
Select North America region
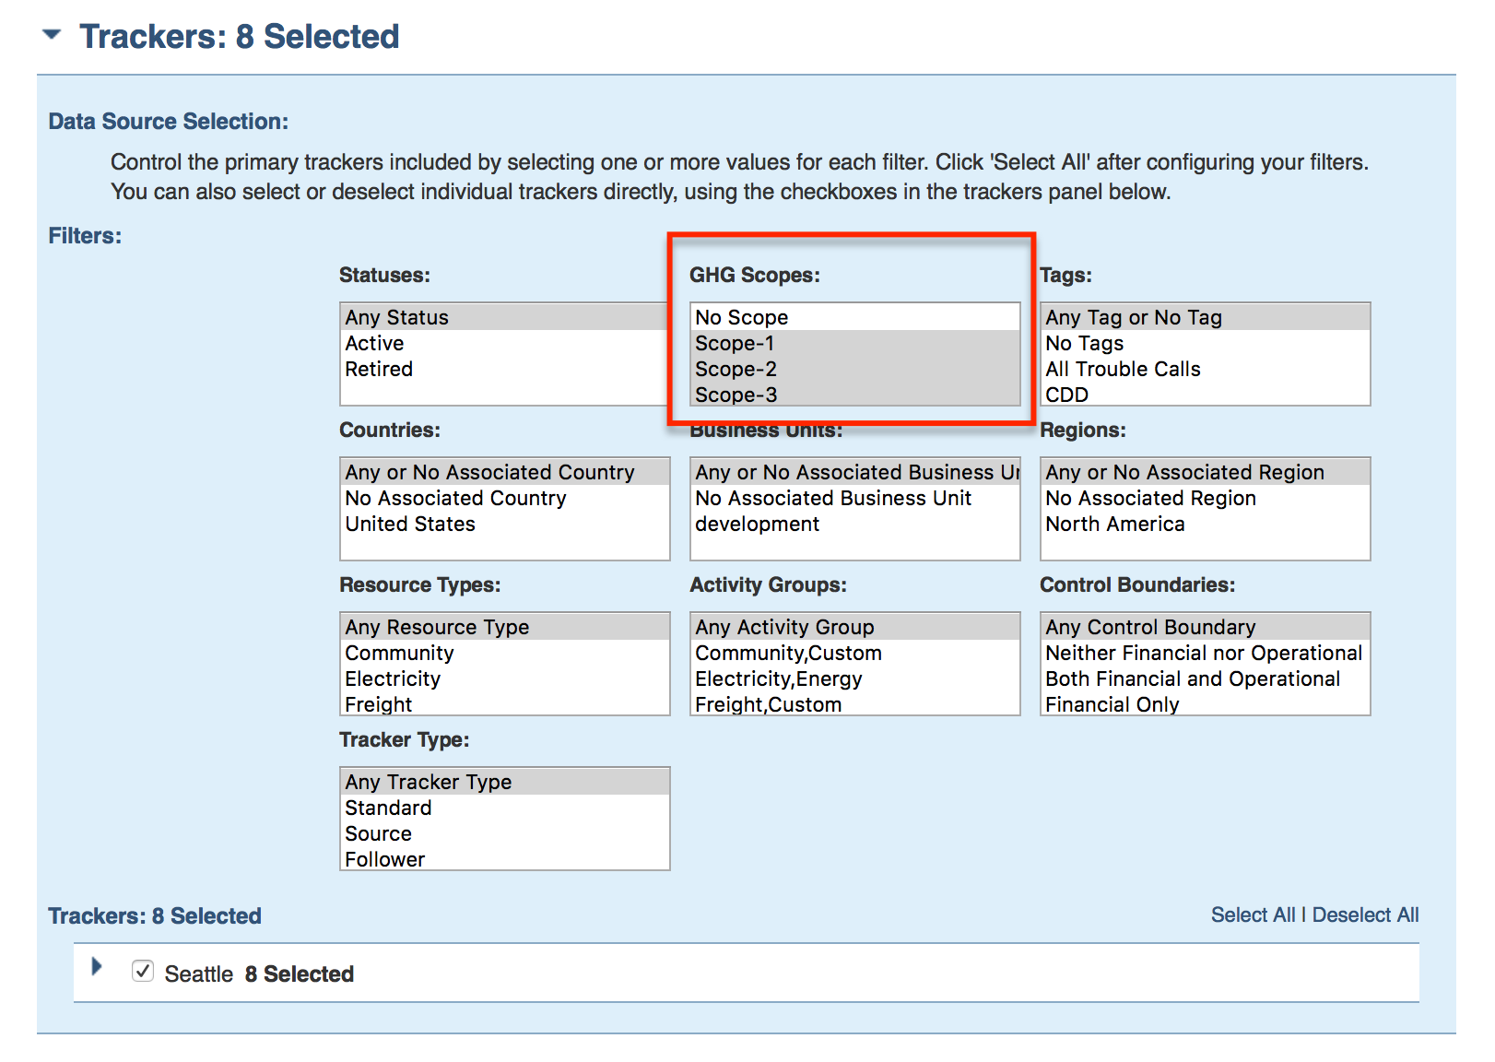coord(1114,524)
